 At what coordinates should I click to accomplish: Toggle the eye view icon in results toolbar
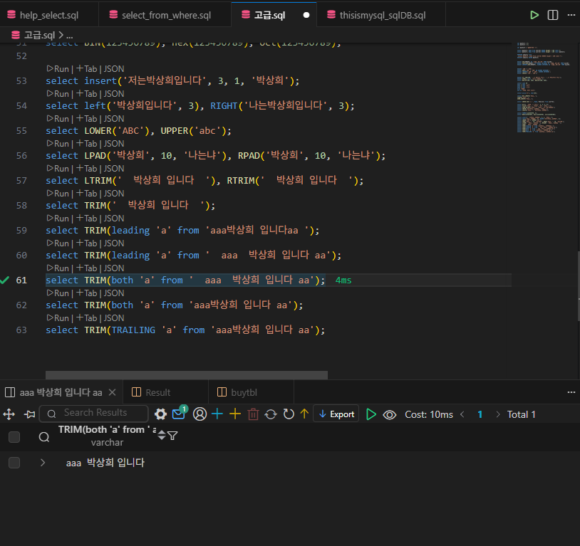(390, 415)
